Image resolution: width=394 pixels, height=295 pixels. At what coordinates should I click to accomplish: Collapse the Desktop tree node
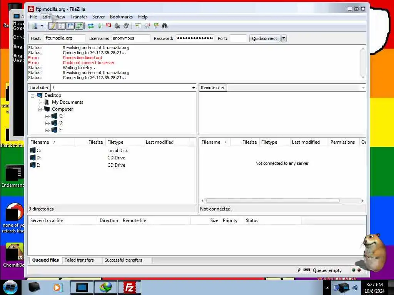[x=32, y=96]
